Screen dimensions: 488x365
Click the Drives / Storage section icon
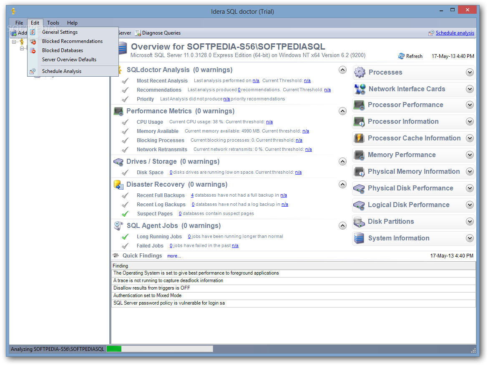pos(118,162)
